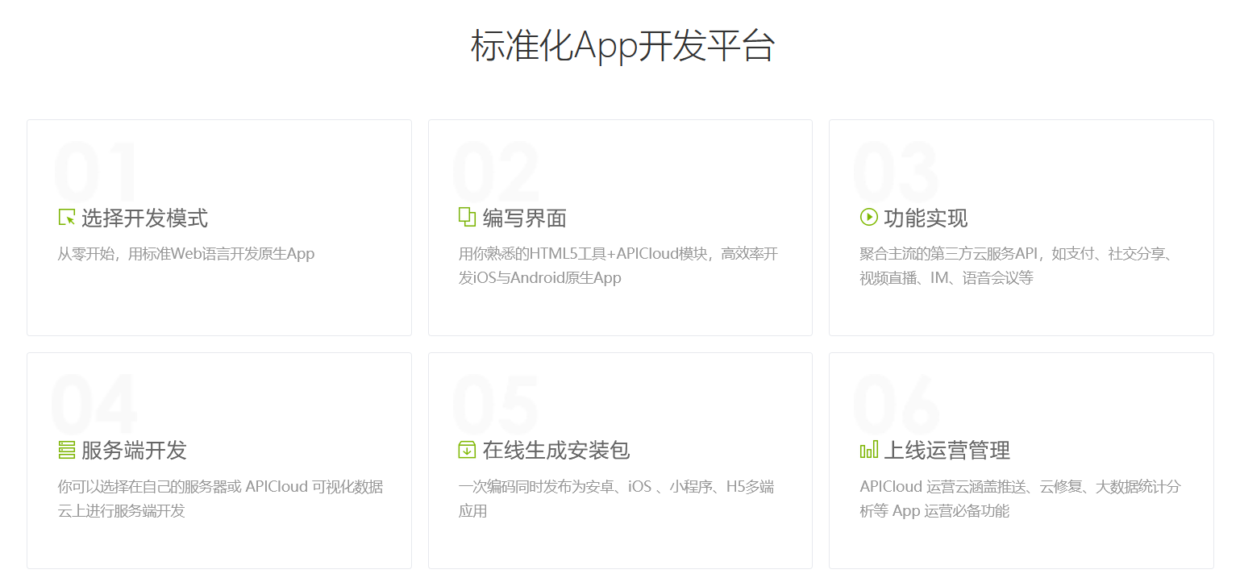Click the description starting 用你熟悉的HTML5工具
This screenshot has width=1240, height=578.
pyautogui.click(x=618, y=266)
